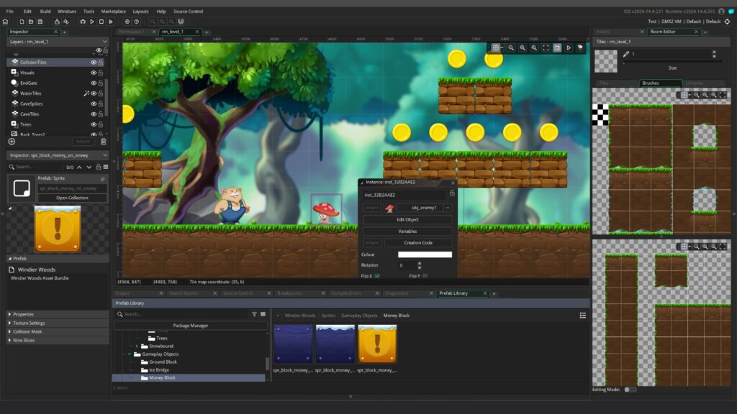This screenshot has height=414, width=737.
Task: Expand the Snowbound folder in tree
Action: coord(137,346)
